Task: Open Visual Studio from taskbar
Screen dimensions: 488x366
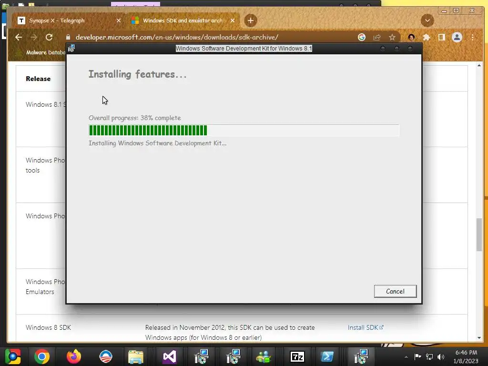Action: click(170, 356)
